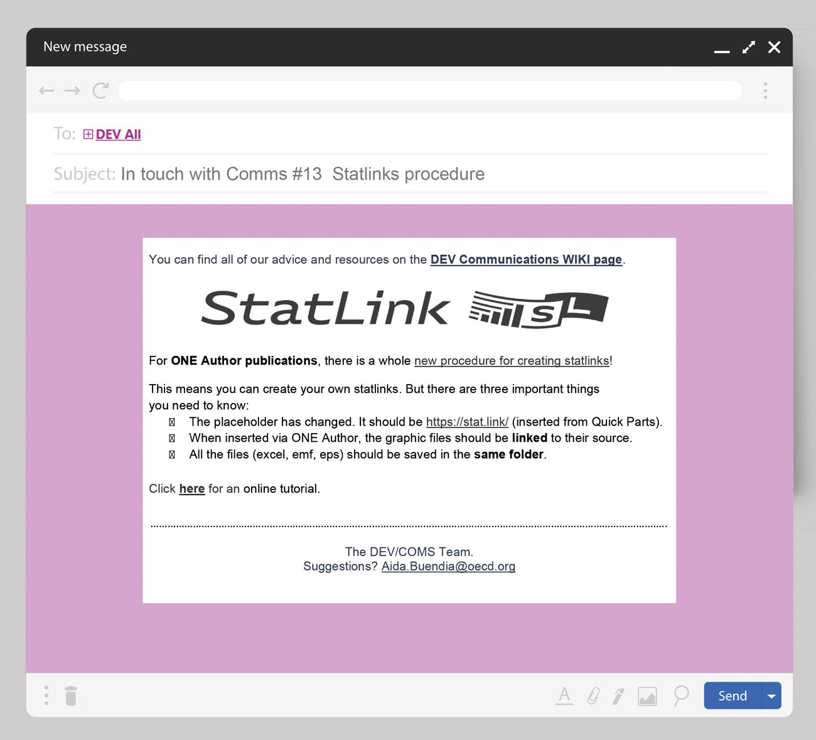Attach a file using the paperclip icon
Screen dimensions: 816x740
[593, 695]
